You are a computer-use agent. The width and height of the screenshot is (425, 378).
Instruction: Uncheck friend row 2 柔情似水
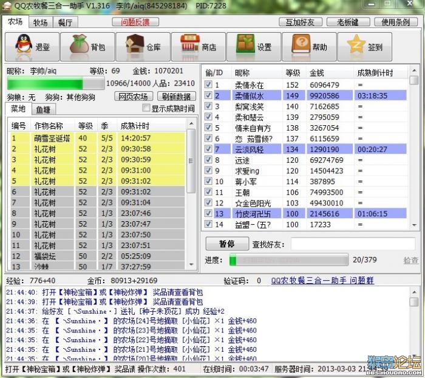click(208, 95)
